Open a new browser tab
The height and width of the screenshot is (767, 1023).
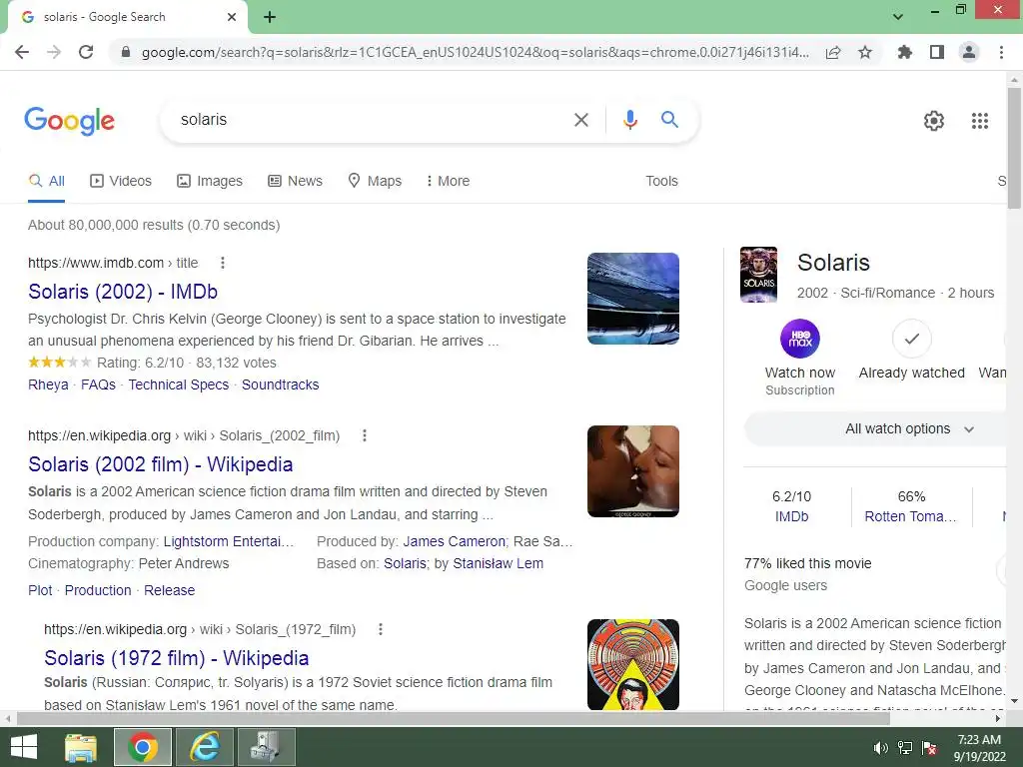click(x=270, y=17)
